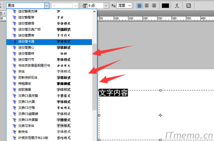
Task: Click the font list scrollbar thumb
Action: pos(95,77)
